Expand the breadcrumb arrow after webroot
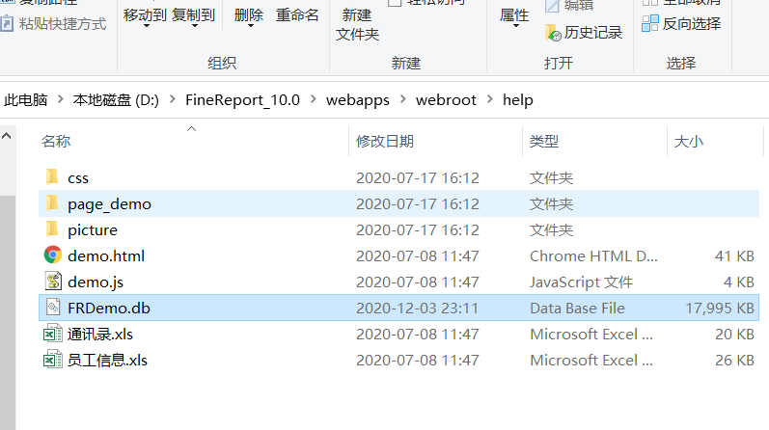 489,99
